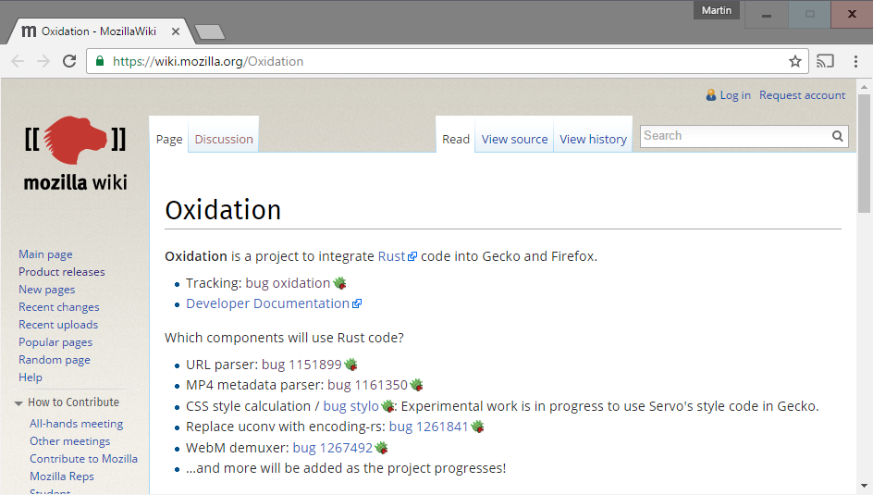Click the green padlock site info icon

coord(100,62)
